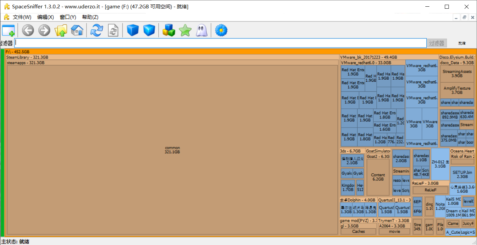This screenshot has height=245, width=477.
Task: Open configuration with the blue gear icon
Action: (x=221, y=30)
